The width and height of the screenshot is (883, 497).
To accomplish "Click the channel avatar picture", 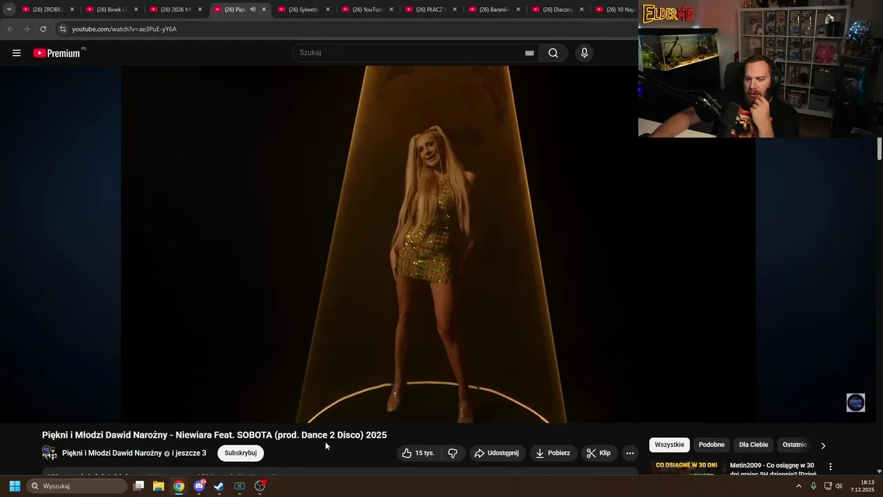I will click(x=50, y=453).
